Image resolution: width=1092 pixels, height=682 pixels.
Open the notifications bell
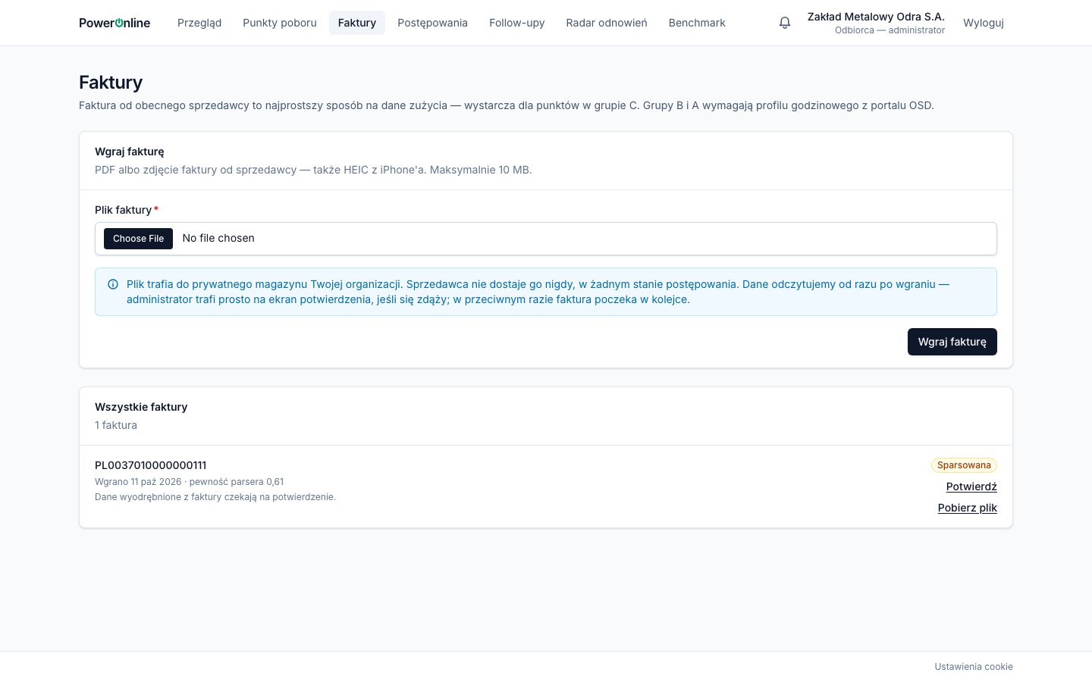pos(785,23)
